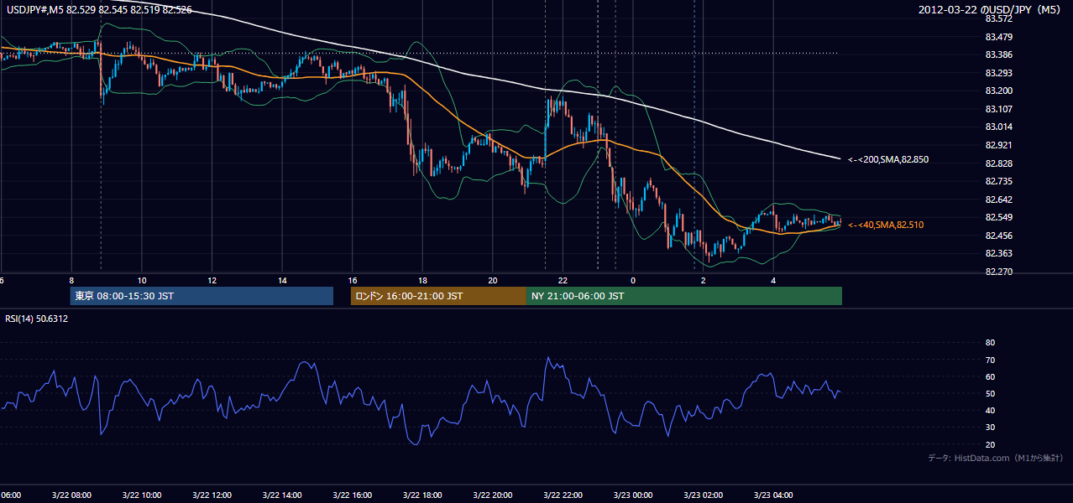Select the 東京 08:00-15:30 JST session bar

coord(202,296)
